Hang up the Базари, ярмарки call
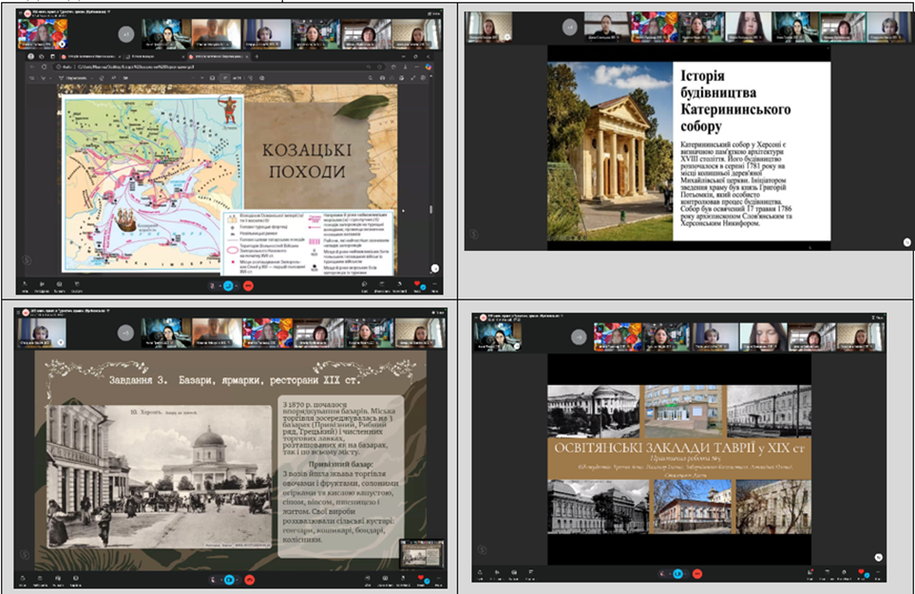The height and width of the screenshot is (594, 915). (x=250, y=580)
